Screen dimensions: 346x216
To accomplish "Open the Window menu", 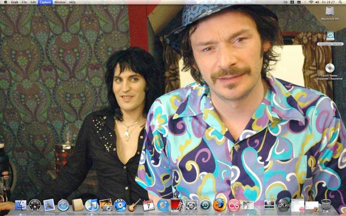I will 60,2.
